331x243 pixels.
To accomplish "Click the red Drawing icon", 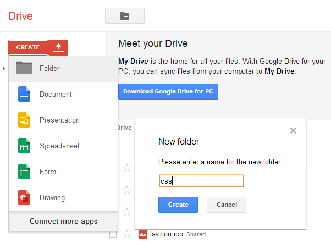I will (x=24, y=197).
